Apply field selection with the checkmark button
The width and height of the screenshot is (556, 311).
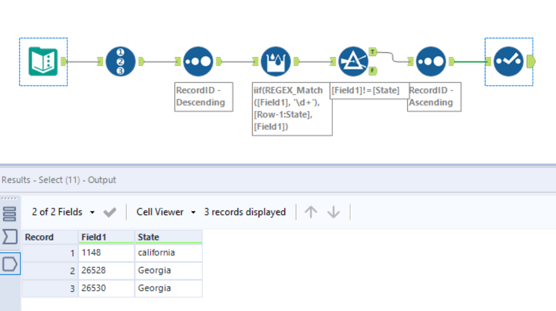click(x=109, y=213)
